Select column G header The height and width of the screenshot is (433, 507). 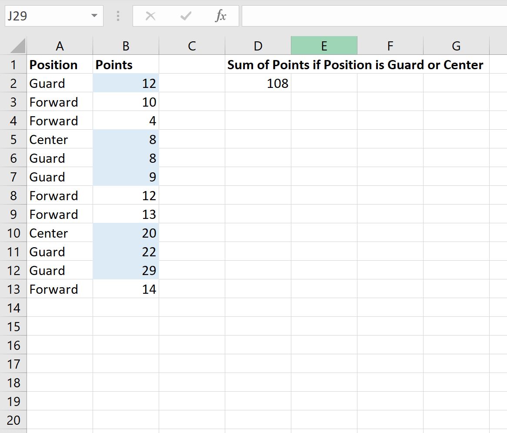pos(456,46)
